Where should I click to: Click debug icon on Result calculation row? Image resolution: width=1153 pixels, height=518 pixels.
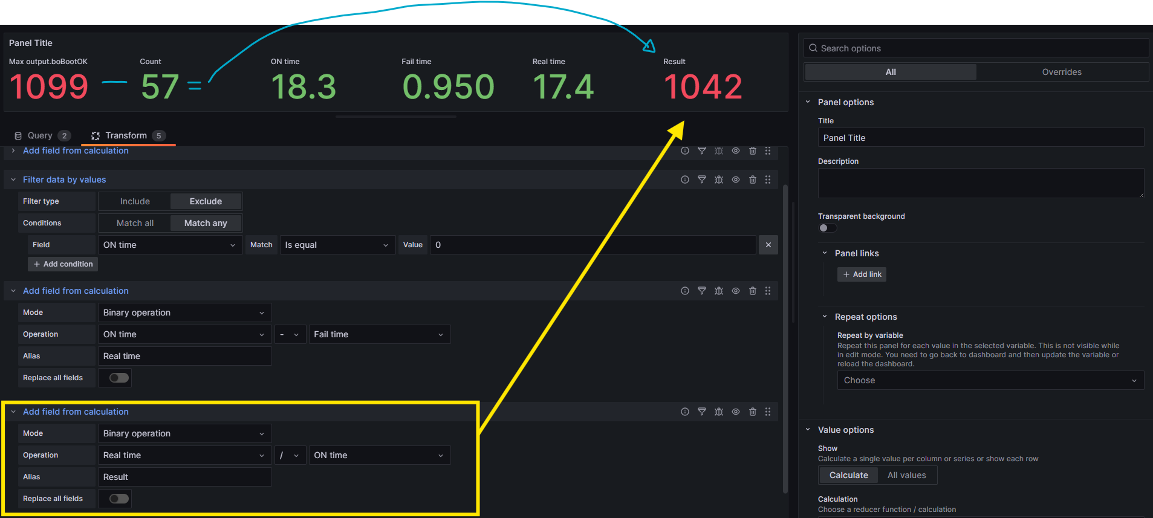point(719,412)
